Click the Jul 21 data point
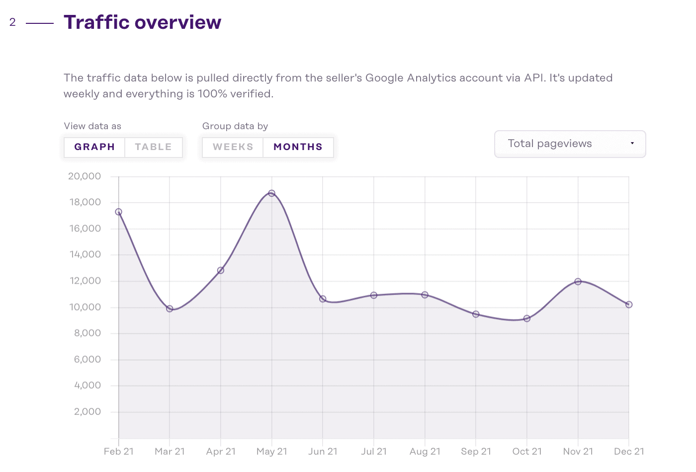The height and width of the screenshot is (472, 696). [x=373, y=295]
